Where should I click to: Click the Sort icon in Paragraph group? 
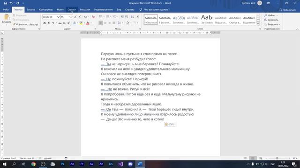[x=132, y=17]
